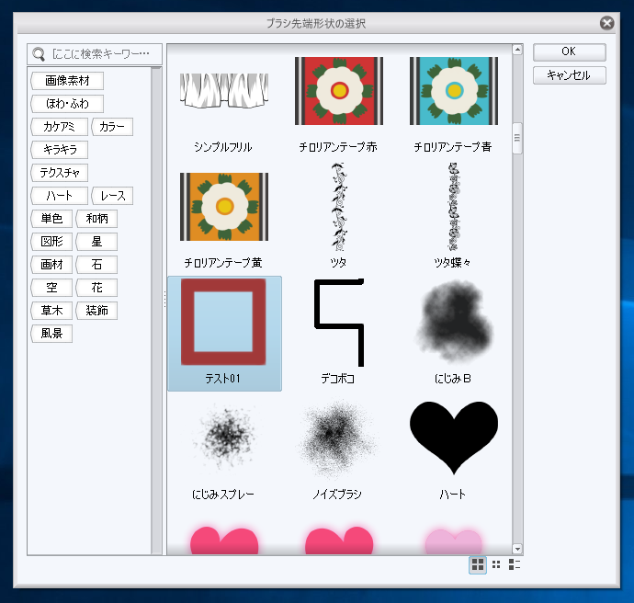Select the チロリアンテープ黄 brush tip
Image resolution: width=634 pixels, height=603 pixels.
click(x=224, y=207)
